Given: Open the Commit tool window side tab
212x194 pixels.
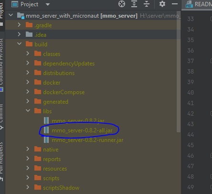Looking at the screenshot, I should 1,117.
